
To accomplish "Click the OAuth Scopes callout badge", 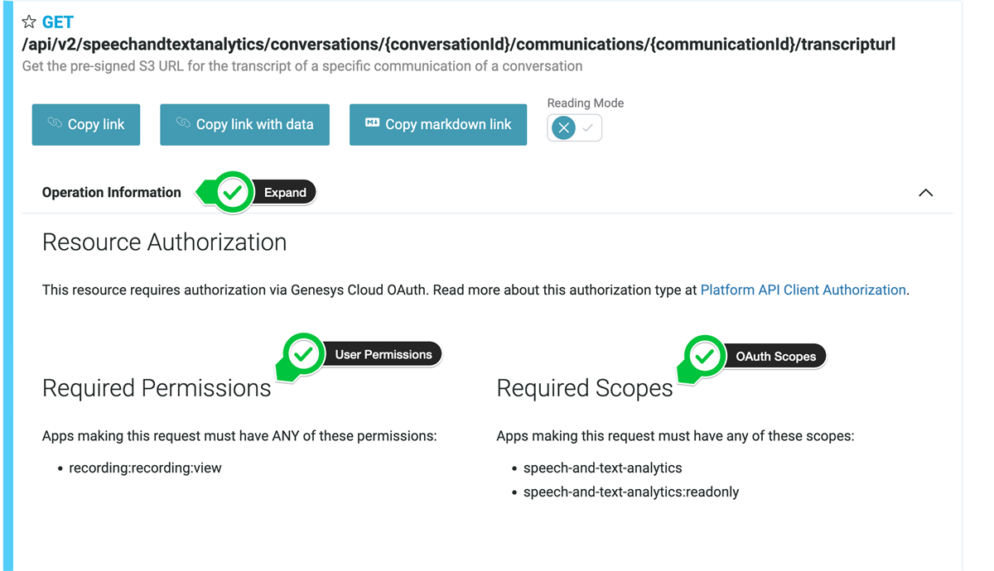I will (775, 356).
